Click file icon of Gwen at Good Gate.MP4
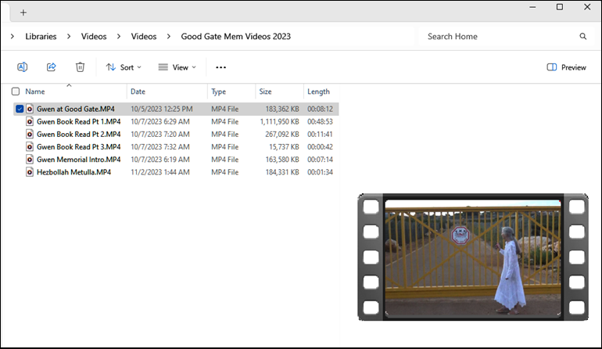 [x=30, y=109]
